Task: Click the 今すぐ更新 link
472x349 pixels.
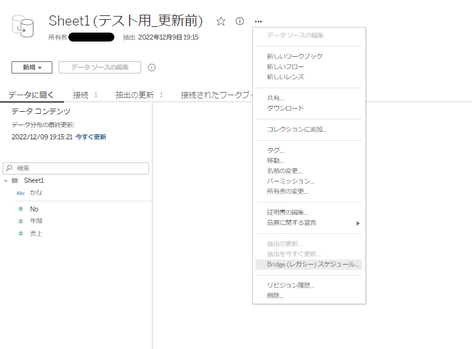Action: (91, 137)
